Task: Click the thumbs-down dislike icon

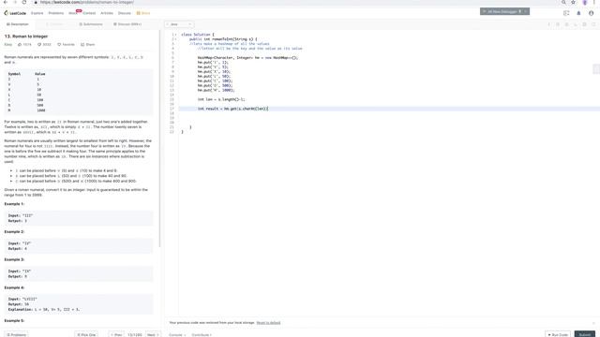Action: pos(39,44)
